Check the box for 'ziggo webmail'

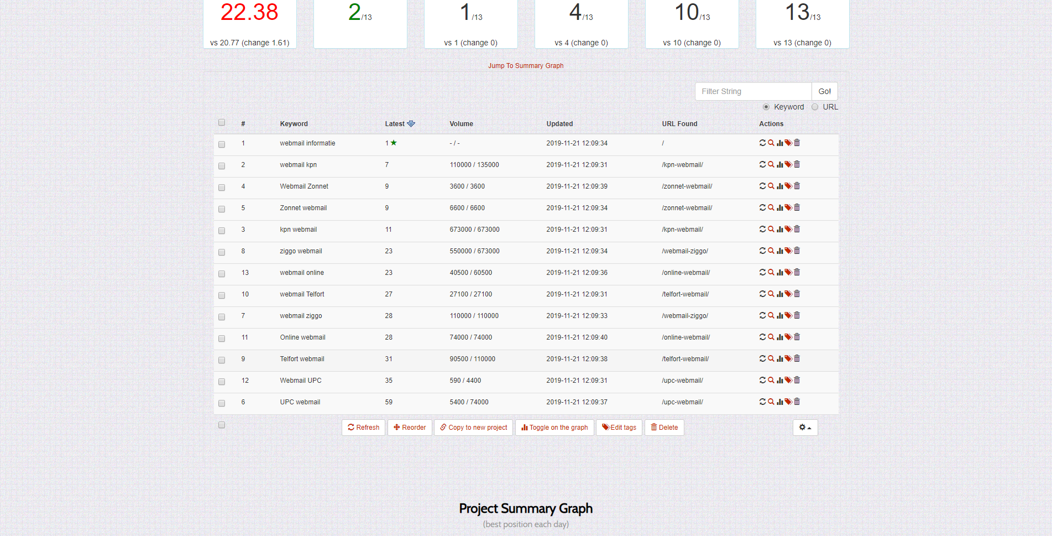(x=222, y=252)
